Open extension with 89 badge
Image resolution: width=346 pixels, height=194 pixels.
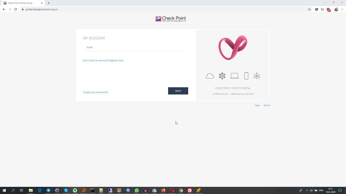[329, 10]
